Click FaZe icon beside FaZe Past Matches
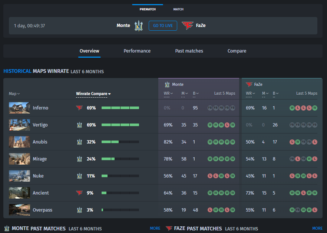 tap(169, 229)
